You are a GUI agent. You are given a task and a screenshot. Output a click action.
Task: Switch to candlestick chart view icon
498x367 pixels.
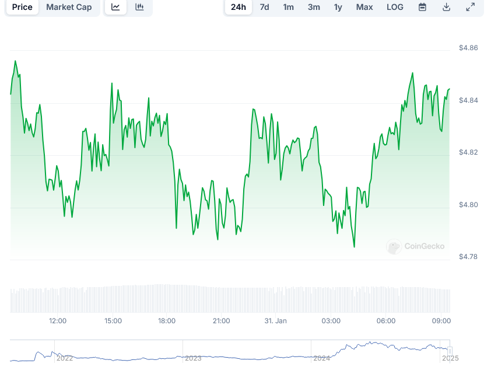(139, 7)
